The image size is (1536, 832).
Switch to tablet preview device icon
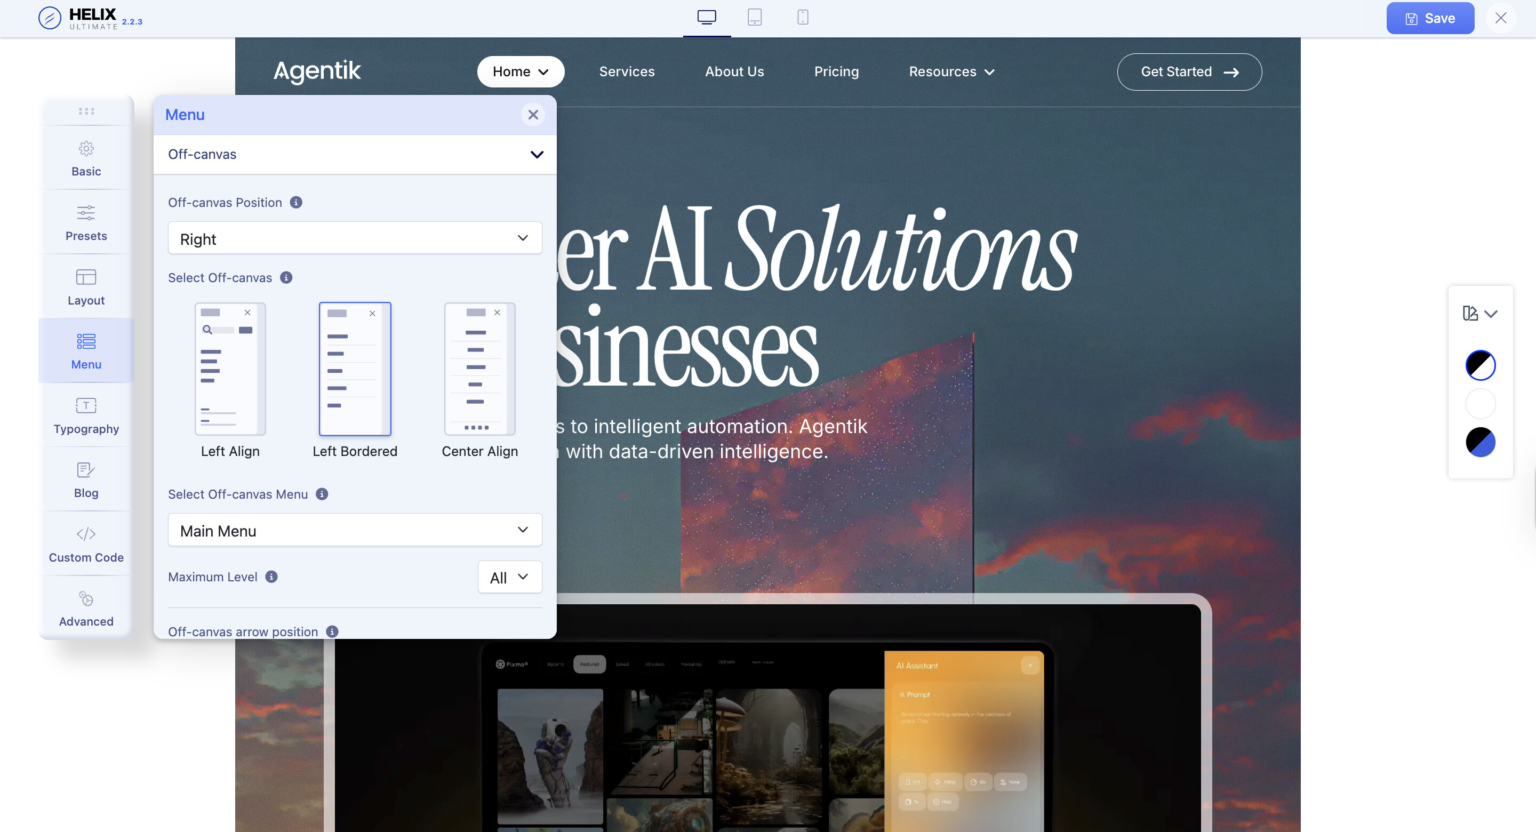tap(754, 17)
